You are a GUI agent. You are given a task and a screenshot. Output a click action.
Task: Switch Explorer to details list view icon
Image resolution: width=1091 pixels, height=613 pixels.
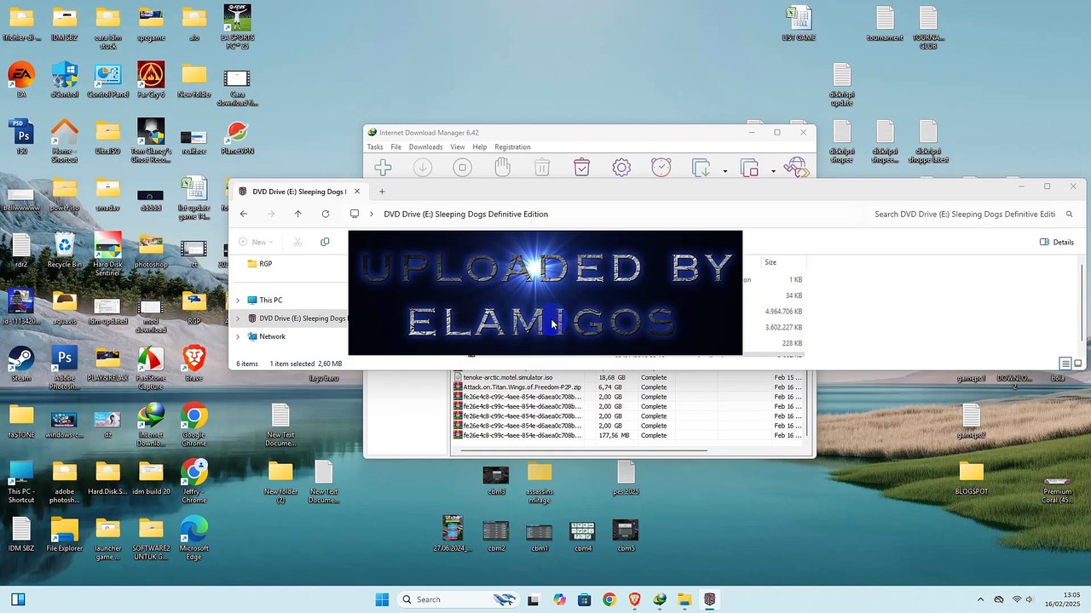pos(1065,364)
